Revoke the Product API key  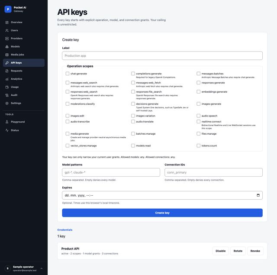pos(255,251)
